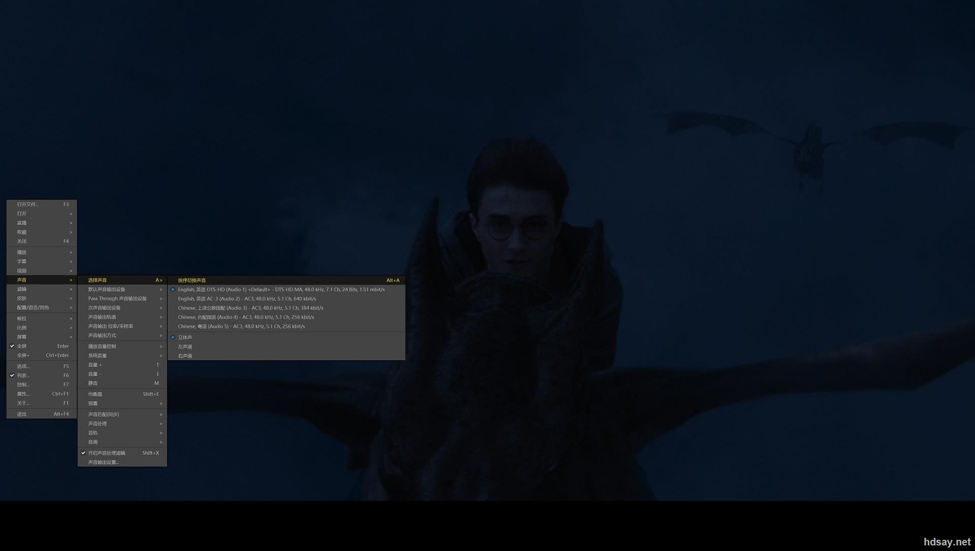The image size is (975, 551).
Task: Select the highlighted 选择声音 submenu entry
Action: coord(122,280)
